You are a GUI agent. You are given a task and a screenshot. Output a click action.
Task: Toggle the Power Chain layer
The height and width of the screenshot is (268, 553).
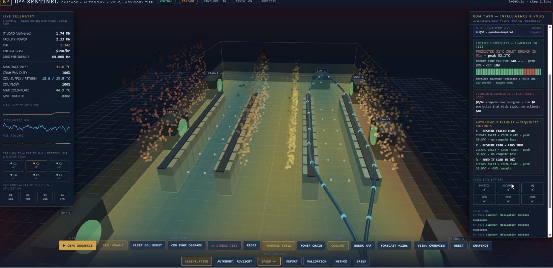[311, 245]
